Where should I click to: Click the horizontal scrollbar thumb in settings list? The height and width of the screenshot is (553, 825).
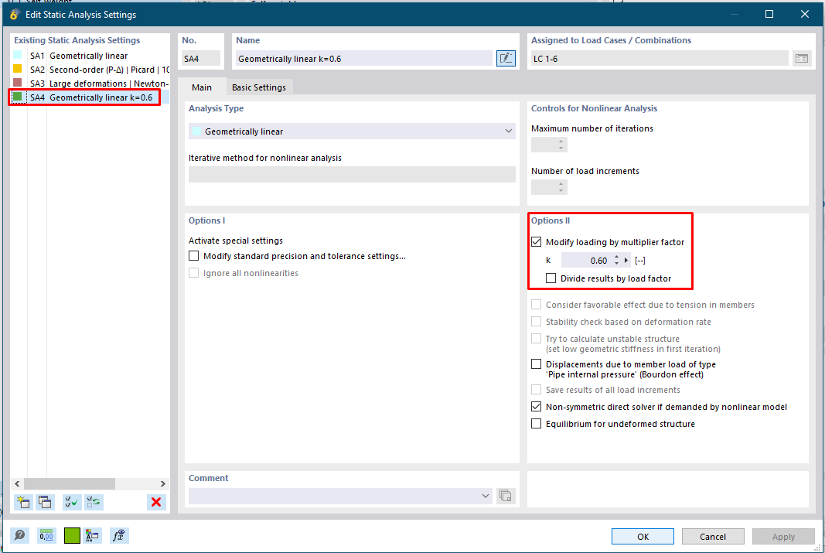70,483
